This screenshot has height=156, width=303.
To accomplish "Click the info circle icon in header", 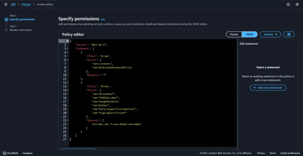I will coord(288,4).
